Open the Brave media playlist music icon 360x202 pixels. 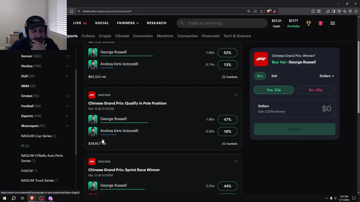coord(328,11)
